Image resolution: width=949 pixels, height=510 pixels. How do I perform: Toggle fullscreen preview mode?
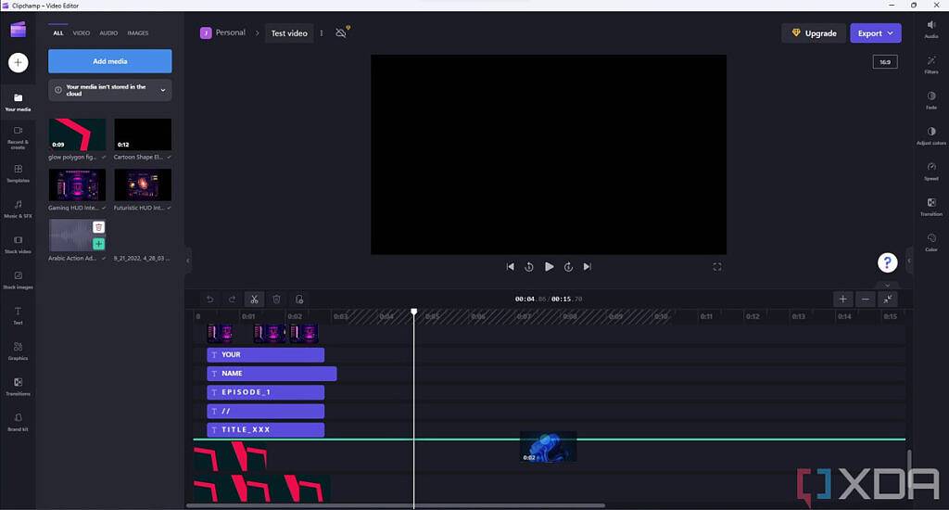(716, 267)
